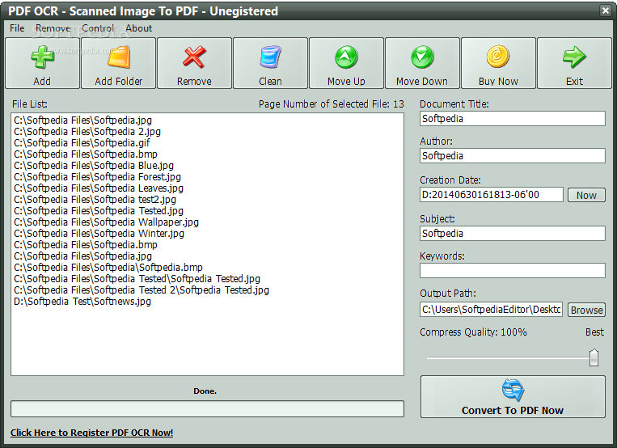Screen dimensions: 617x448
Task: Select 'Softpedia Blue.jpg' in file list
Action: [x=94, y=165]
